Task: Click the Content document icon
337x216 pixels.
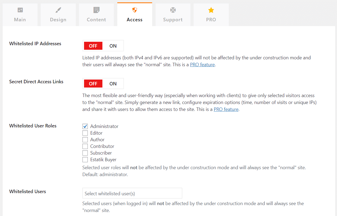Action: point(96,10)
